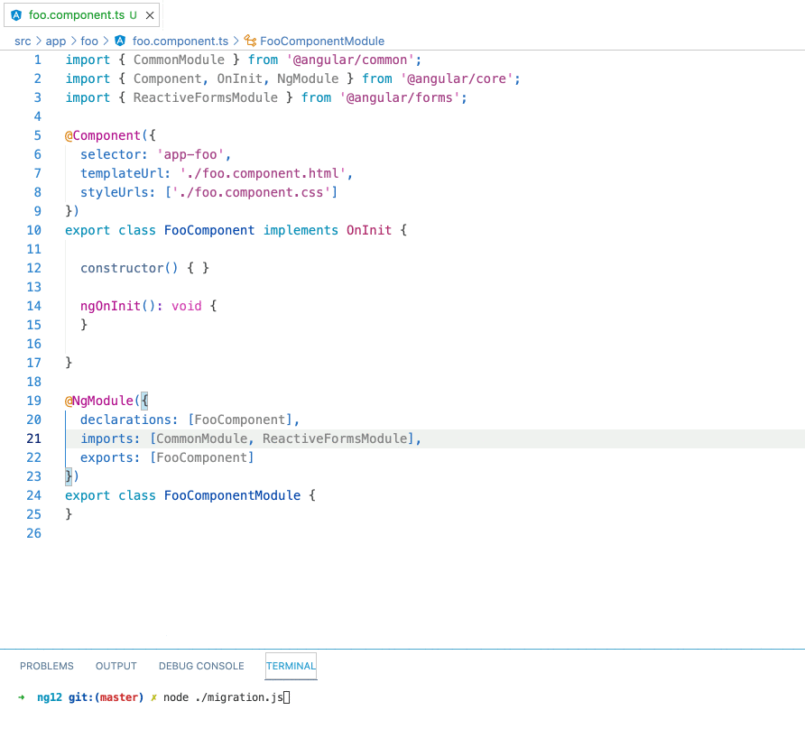The height and width of the screenshot is (738, 805).
Task: Open the app breadcrumb folder
Action: tap(55, 42)
